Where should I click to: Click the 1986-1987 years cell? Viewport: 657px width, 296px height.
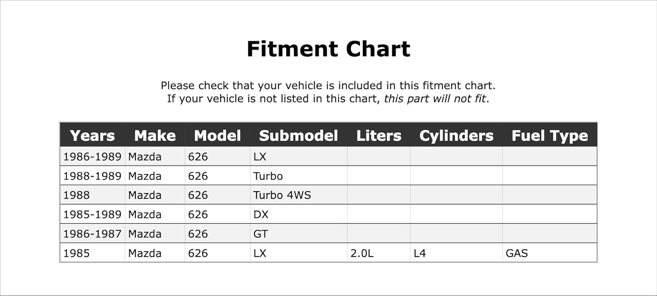(92, 233)
